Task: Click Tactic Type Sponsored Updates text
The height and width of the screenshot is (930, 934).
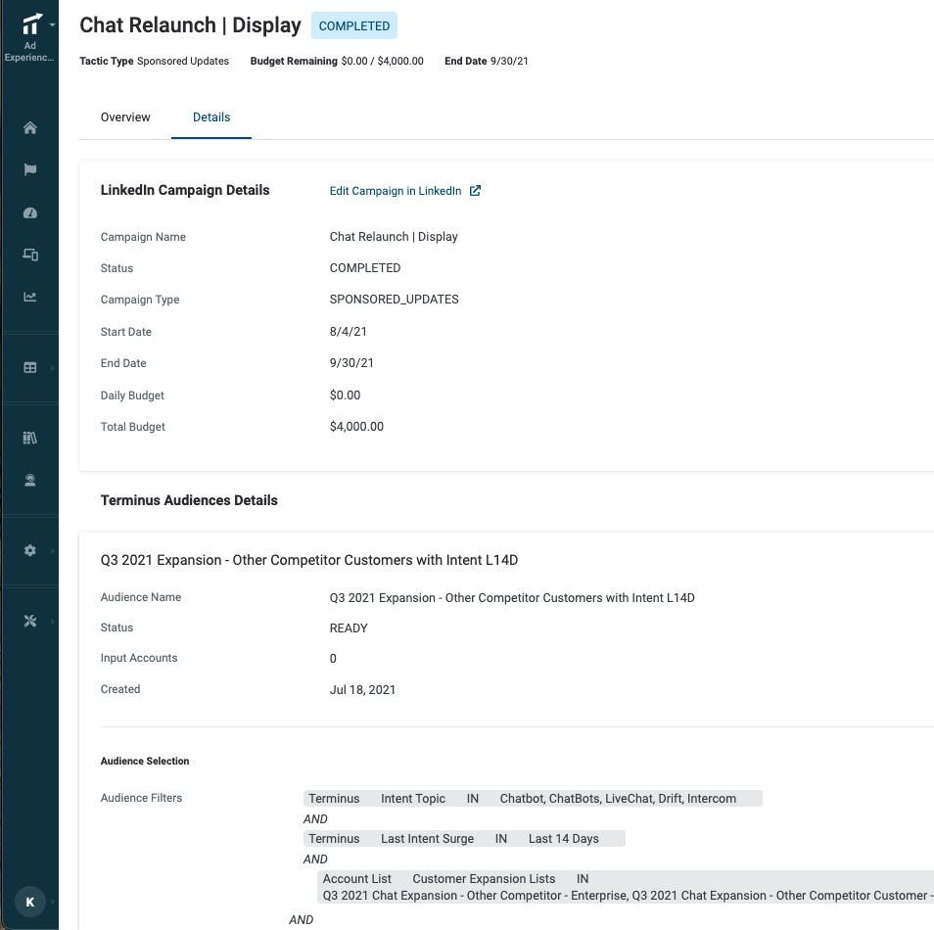Action: (155, 61)
